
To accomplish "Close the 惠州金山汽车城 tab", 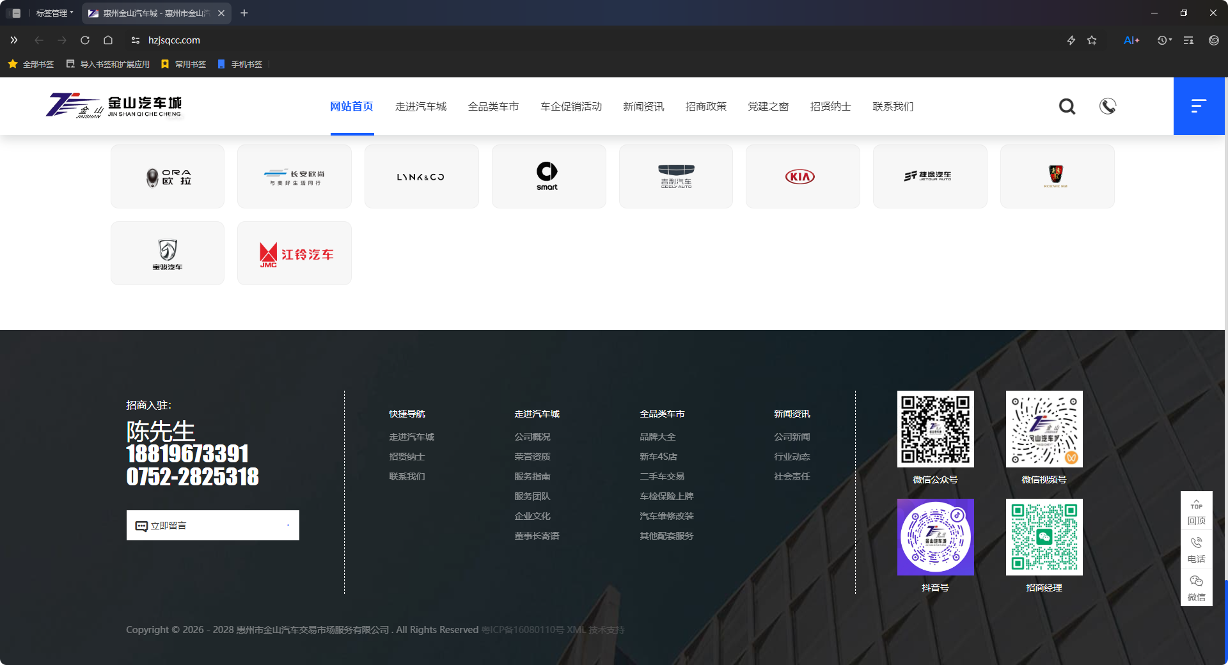I will [x=221, y=13].
